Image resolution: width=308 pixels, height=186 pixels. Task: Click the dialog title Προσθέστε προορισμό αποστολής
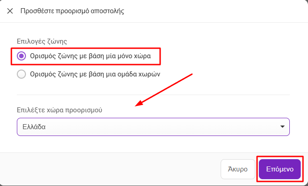pyautogui.click(x=72, y=11)
